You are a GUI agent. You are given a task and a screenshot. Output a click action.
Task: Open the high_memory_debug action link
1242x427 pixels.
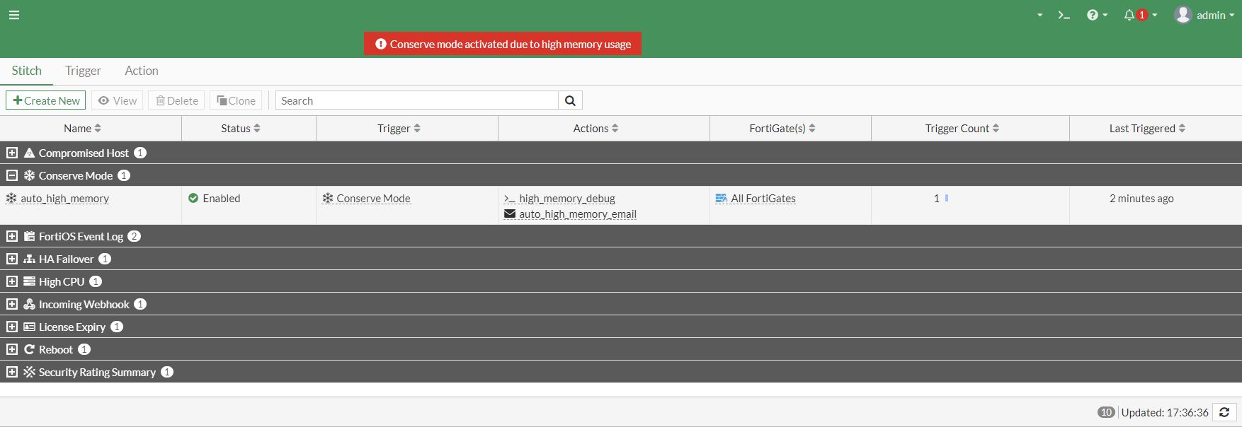pyautogui.click(x=566, y=199)
